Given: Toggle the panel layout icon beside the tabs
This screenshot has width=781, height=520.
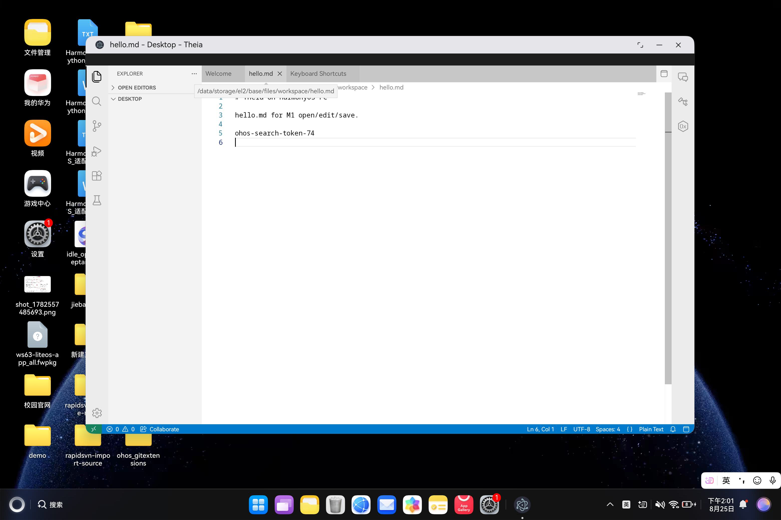Looking at the screenshot, I should click(x=664, y=73).
